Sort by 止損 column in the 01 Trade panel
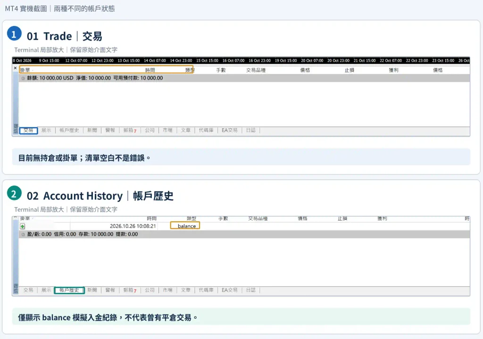Screen dimensions: 483x339 click(x=350, y=70)
